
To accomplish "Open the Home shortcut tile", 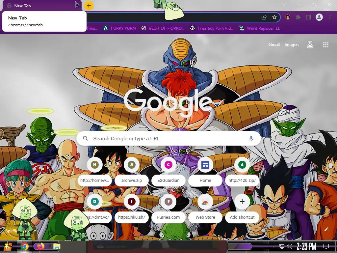I will (205, 171).
